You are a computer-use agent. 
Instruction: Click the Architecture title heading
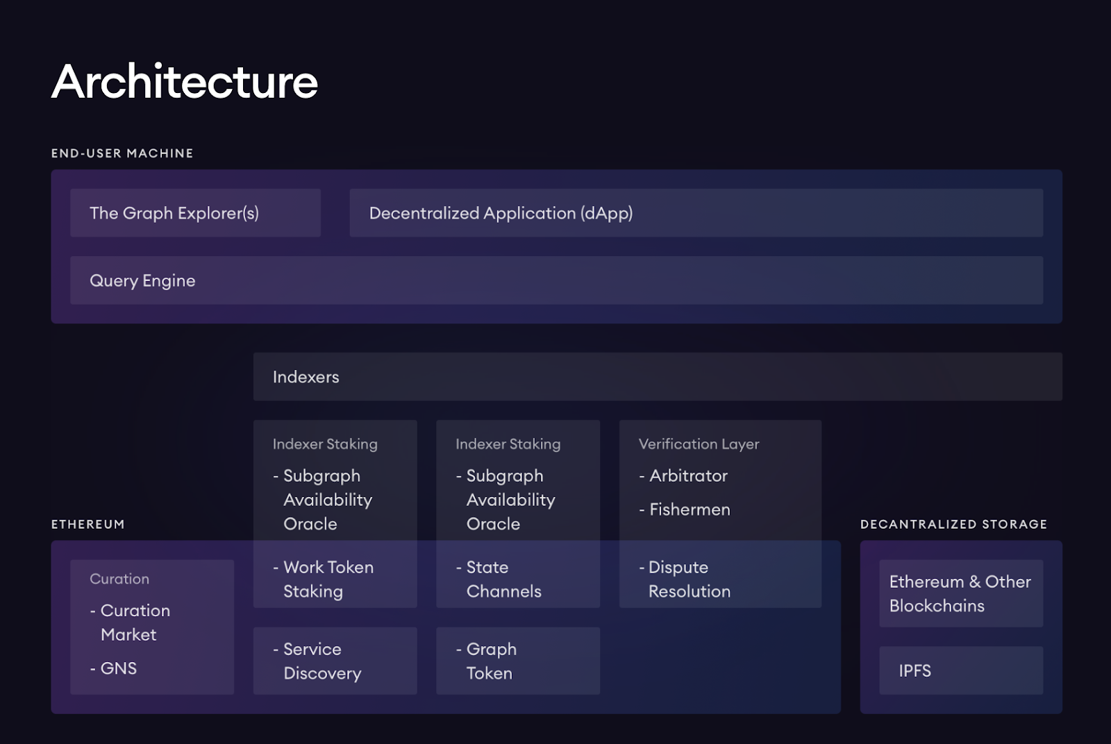click(x=185, y=82)
